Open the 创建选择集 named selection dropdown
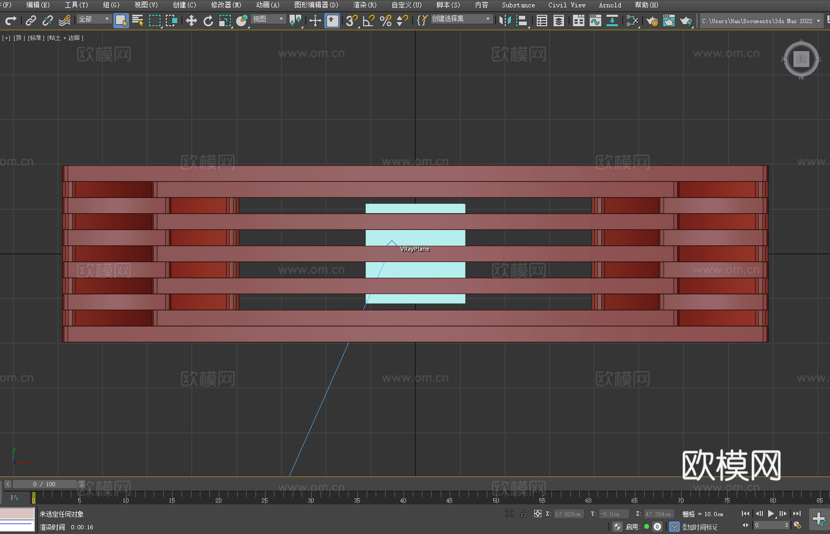 (x=462, y=19)
